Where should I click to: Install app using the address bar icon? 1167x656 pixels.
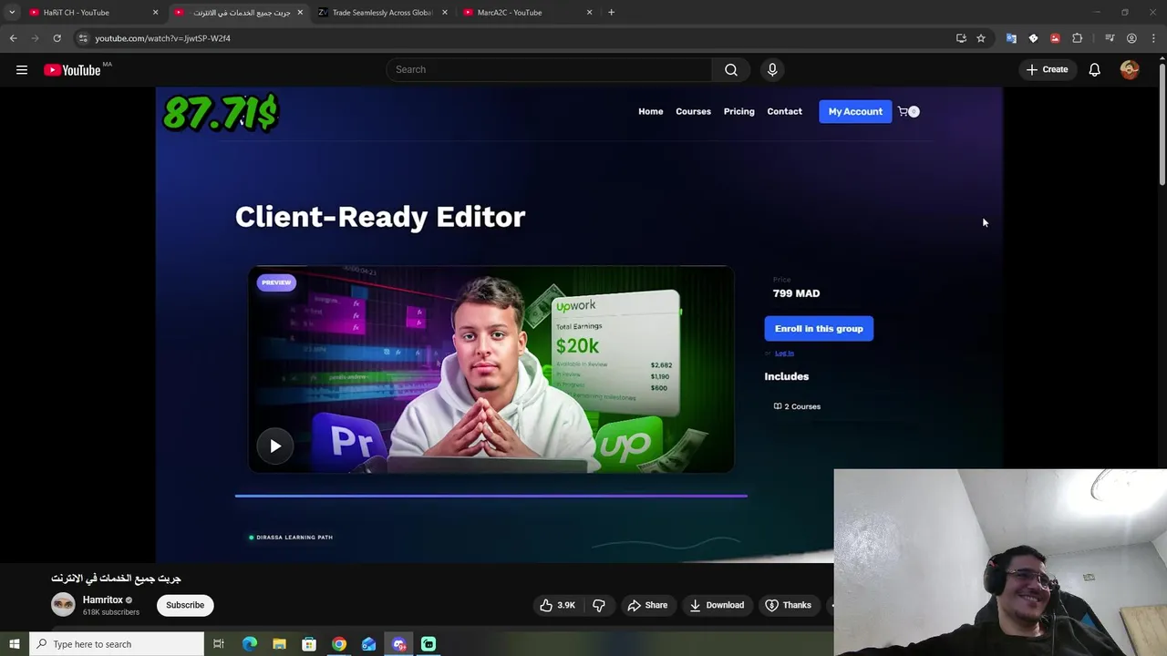(961, 38)
